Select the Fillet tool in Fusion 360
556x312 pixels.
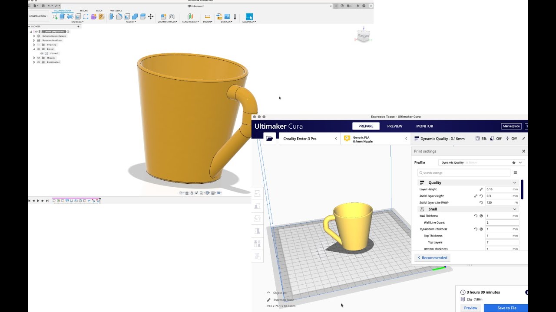click(x=119, y=16)
